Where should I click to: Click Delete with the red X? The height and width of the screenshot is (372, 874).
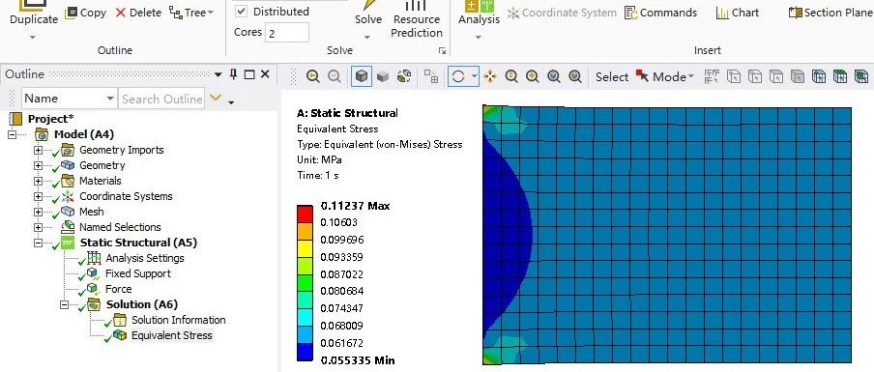click(138, 13)
